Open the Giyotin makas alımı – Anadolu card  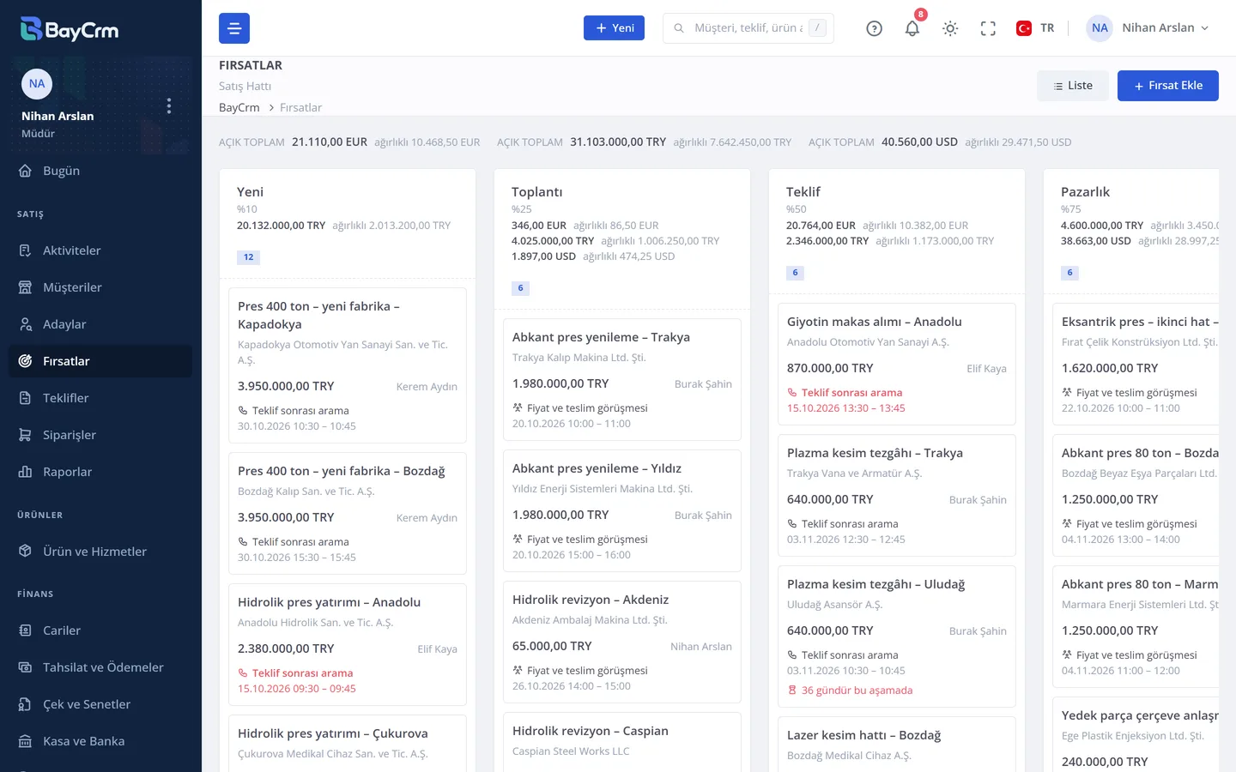click(x=897, y=365)
